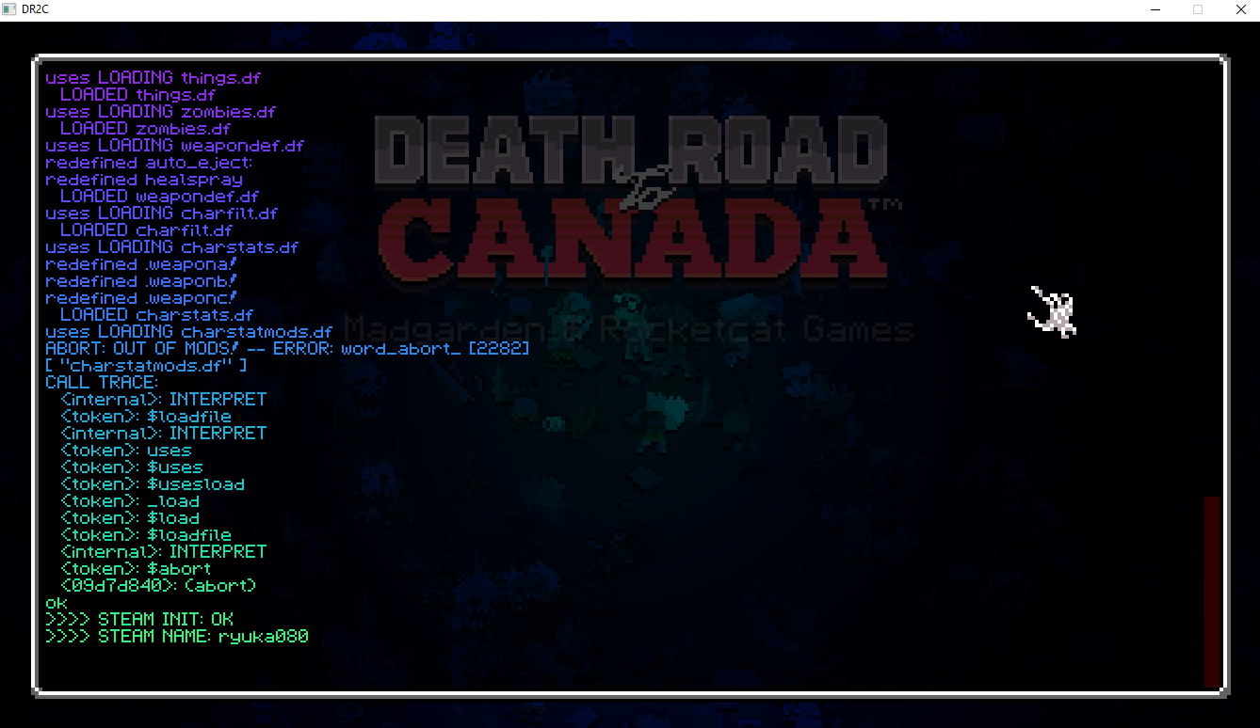Click the "<token>: uses" trace entry
This screenshot has height=728, width=1260.
[x=126, y=451]
